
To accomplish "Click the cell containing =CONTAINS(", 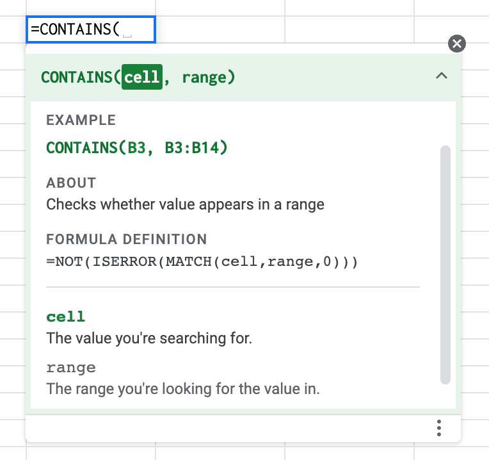I will click(91, 29).
